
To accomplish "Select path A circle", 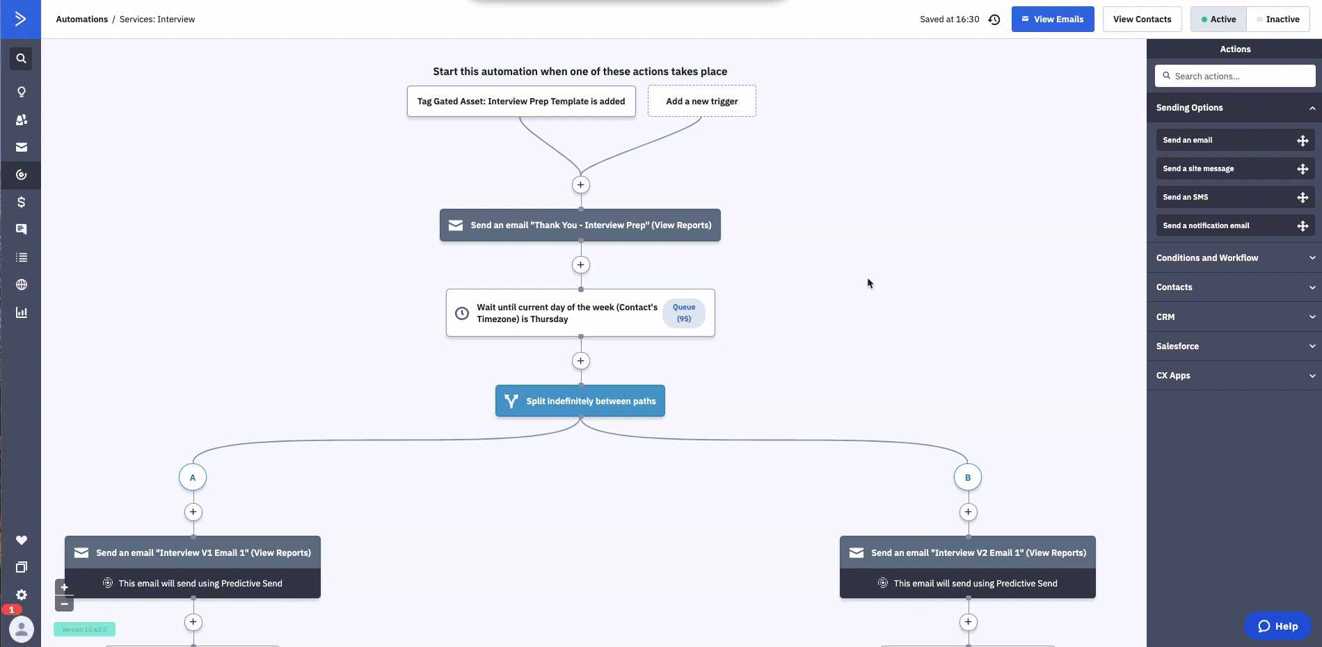I will click(x=193, y=477).
